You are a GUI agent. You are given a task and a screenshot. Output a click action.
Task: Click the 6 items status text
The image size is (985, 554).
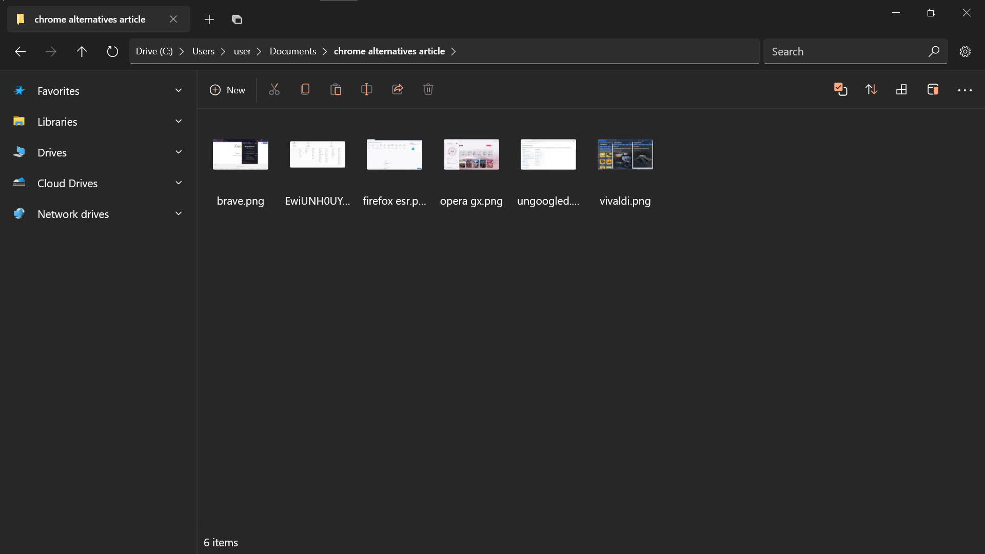(x=221, y=542)
